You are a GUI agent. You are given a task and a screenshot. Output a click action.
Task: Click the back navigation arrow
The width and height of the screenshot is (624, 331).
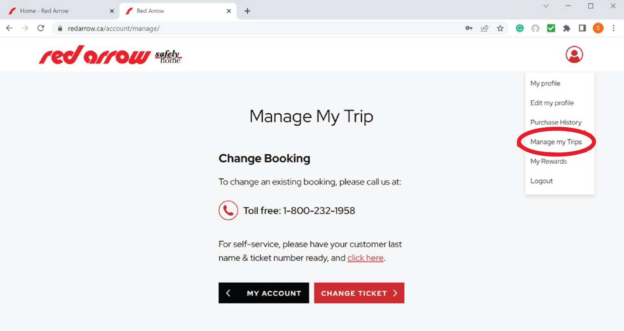coord(9,28)
